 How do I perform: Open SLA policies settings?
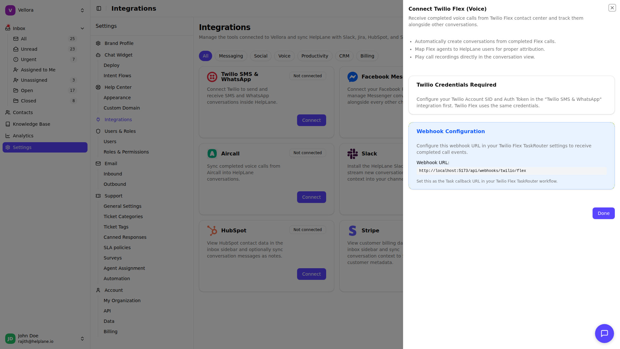[117, 248]
